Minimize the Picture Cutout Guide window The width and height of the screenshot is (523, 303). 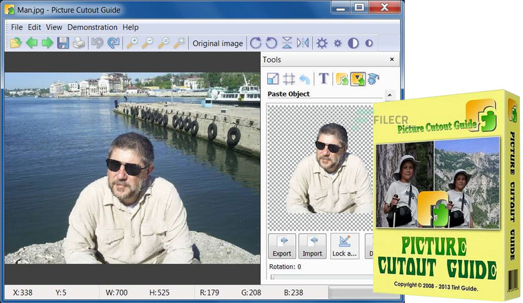(340, 7)
